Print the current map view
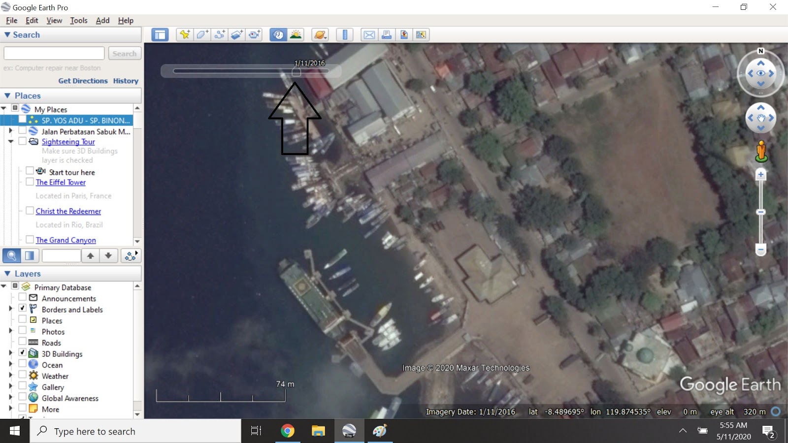The width and height of the screenshot is (788, 443). (x=387, y=34)
